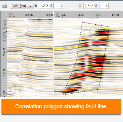This screenshot has height=122, width=123.
Task: Click the 2,525 crossline axis label
Action: click(x=29, y=15)
